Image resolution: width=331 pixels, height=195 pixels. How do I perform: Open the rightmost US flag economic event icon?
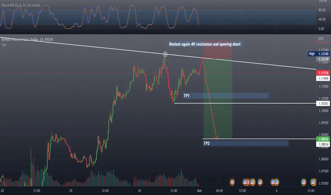click(x=313, y=182)
